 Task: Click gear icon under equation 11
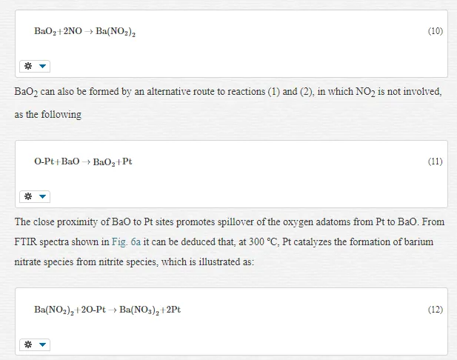28,196
